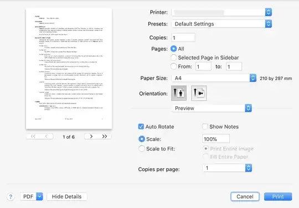Choose Fill Entire Paper option
Screen dimensions: 299x208
point(205,157)
